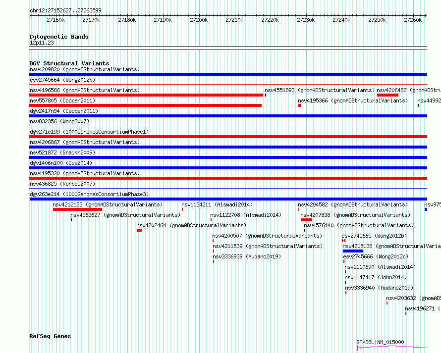Image resolution: width=441 pixels, height=353 pixels.
Task: Open nsv3336940 (Audano2019) label
Action: [x=379, y=288]
